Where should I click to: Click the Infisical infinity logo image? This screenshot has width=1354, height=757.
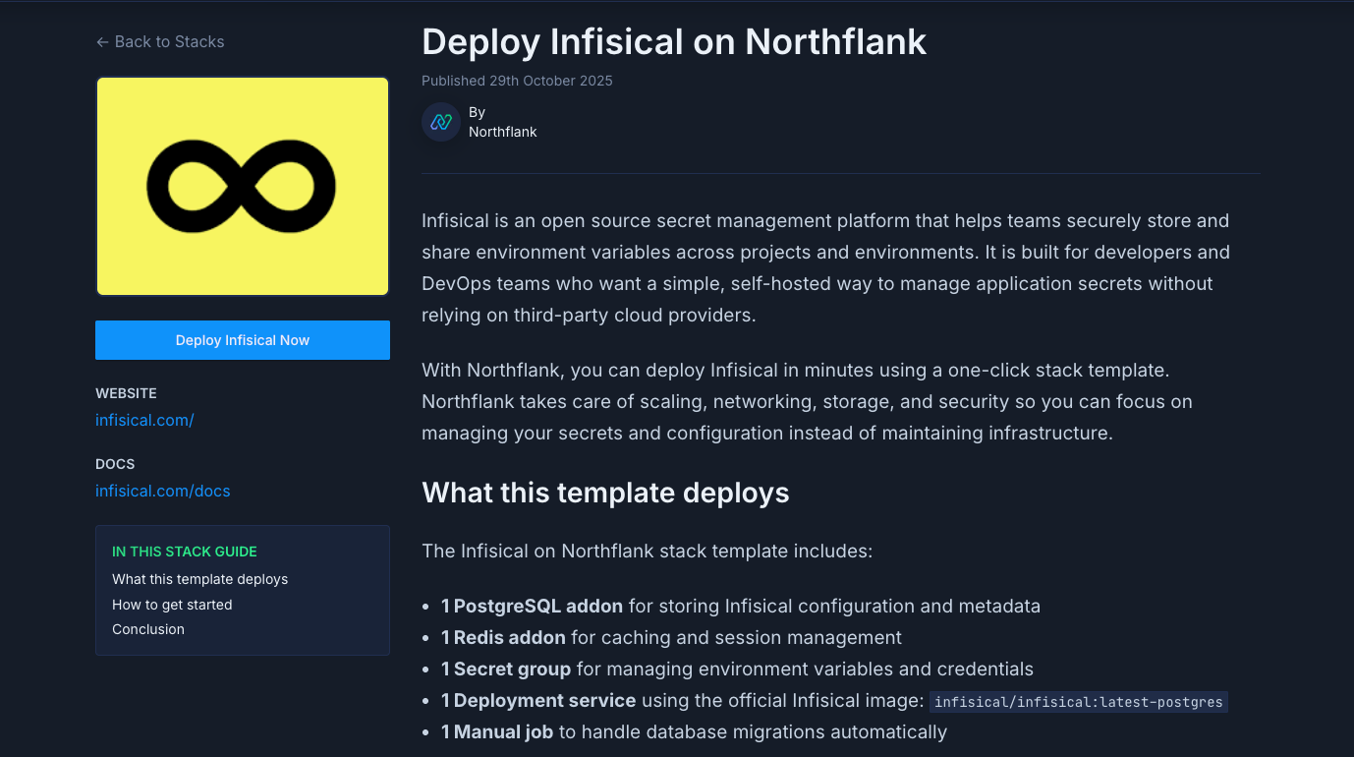(242, 187)
